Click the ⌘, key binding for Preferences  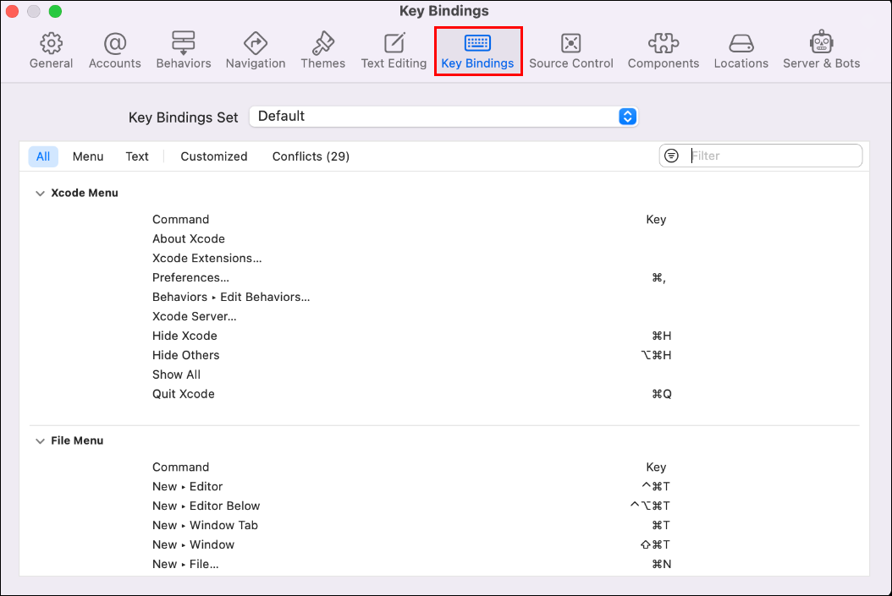pos(658,278)
